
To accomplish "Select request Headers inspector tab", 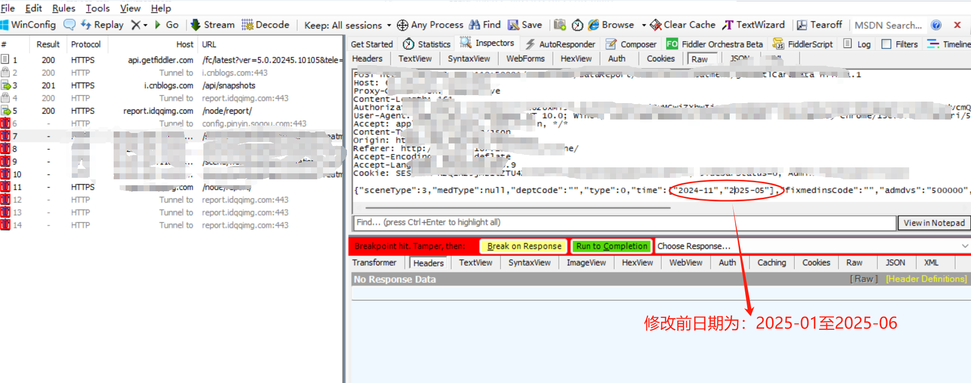I will click(x=367, y=59).
